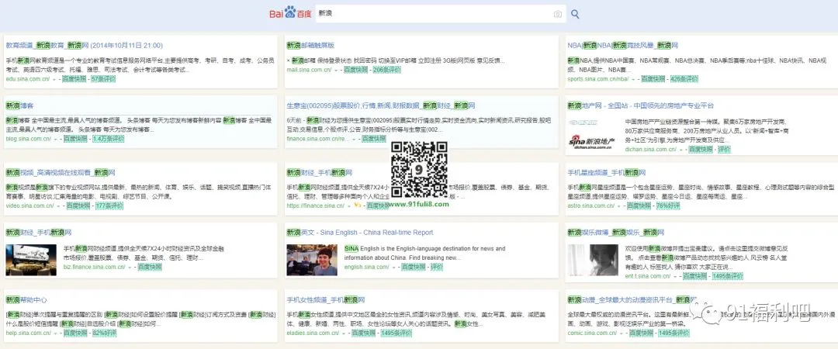Expand dropdown arrow beside blog.sina.com.cn

(55, 139)
